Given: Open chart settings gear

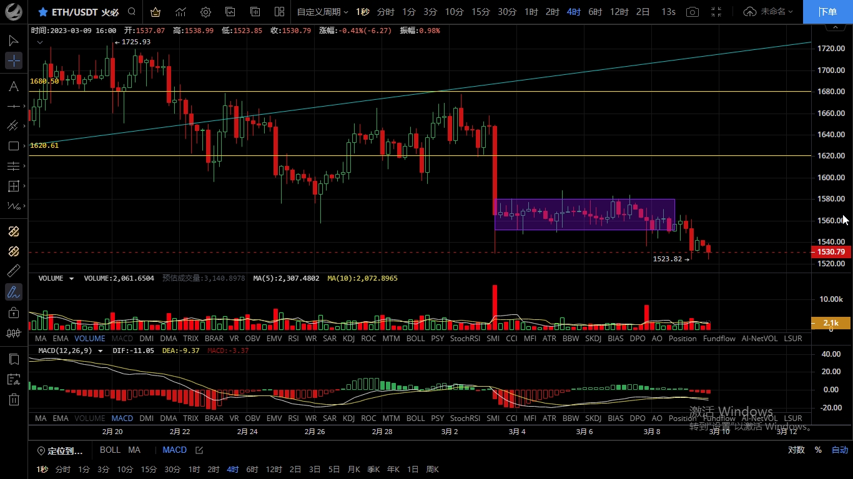Looking at the screenshot, I should tap(205, 12).
